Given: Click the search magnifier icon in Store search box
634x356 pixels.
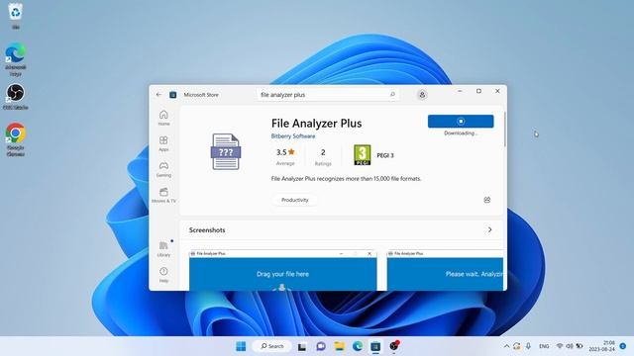Looking at the screenshot, I should pyautogui.click(x=392, y=95).
